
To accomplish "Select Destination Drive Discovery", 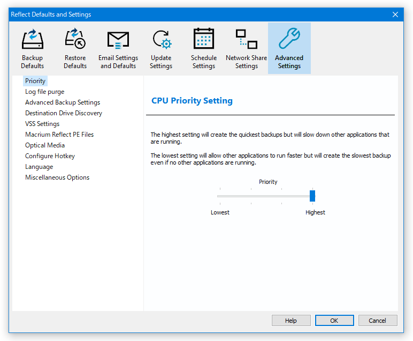I will 64,113.
